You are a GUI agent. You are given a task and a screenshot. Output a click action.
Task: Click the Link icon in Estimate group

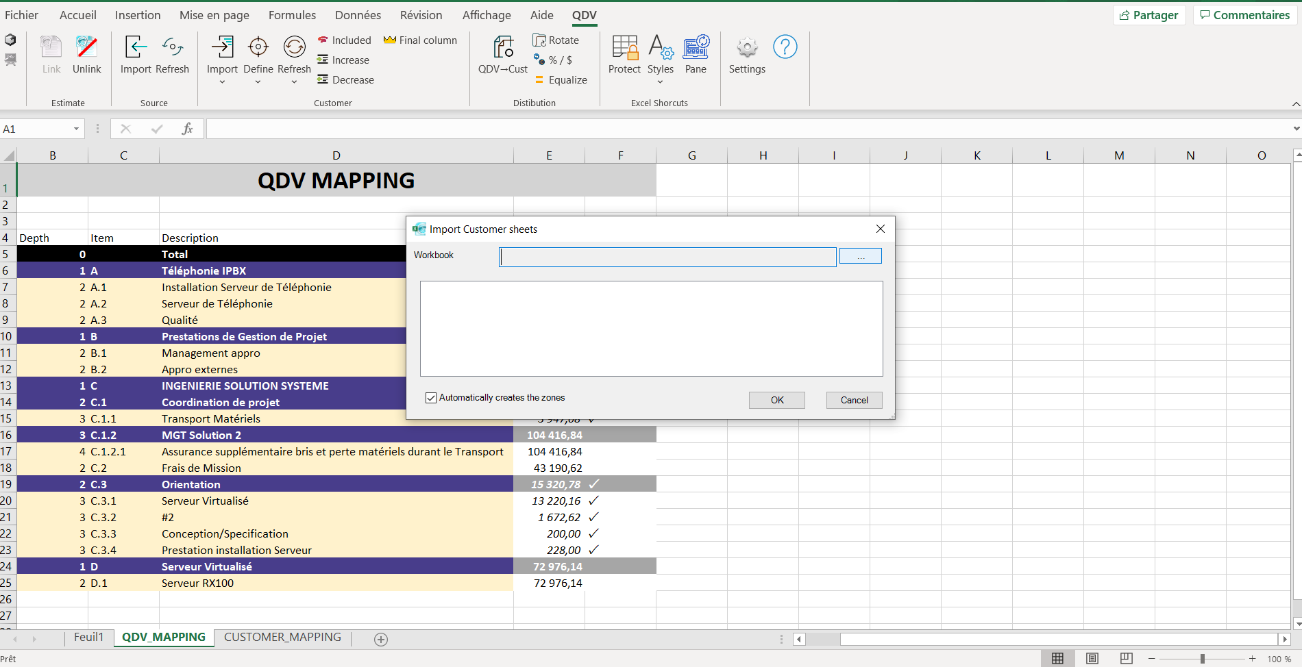(51, 47)
